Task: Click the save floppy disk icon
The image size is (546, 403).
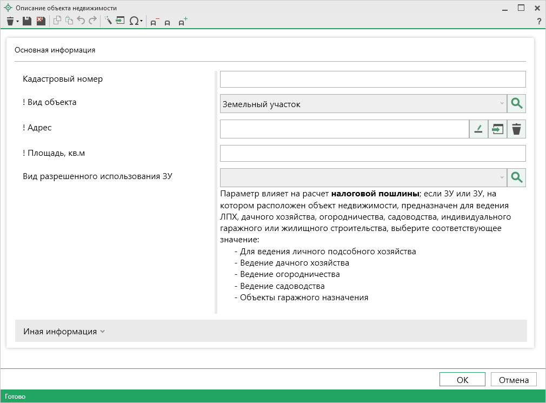Action: coord(27,21)
